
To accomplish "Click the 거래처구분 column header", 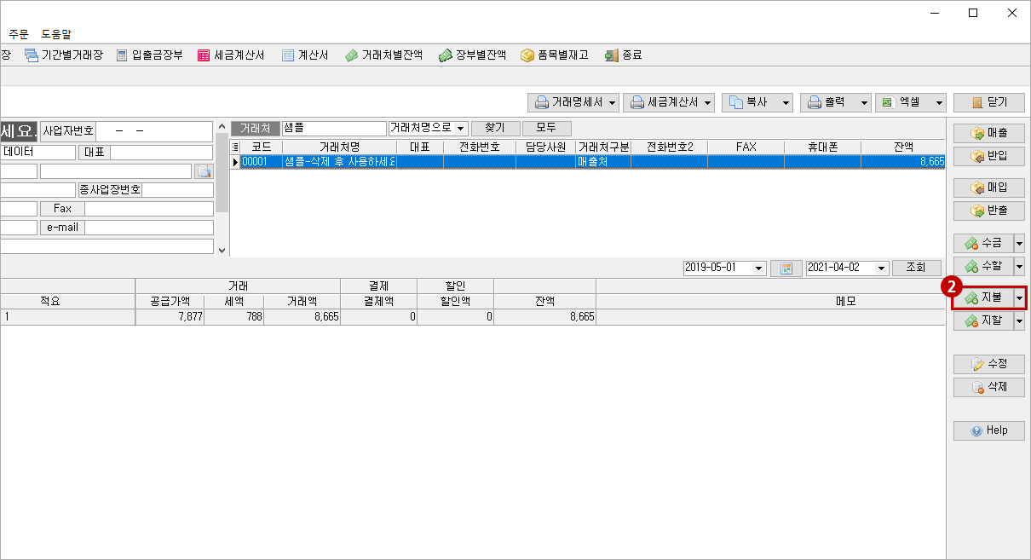I will (x=603, y=147).
